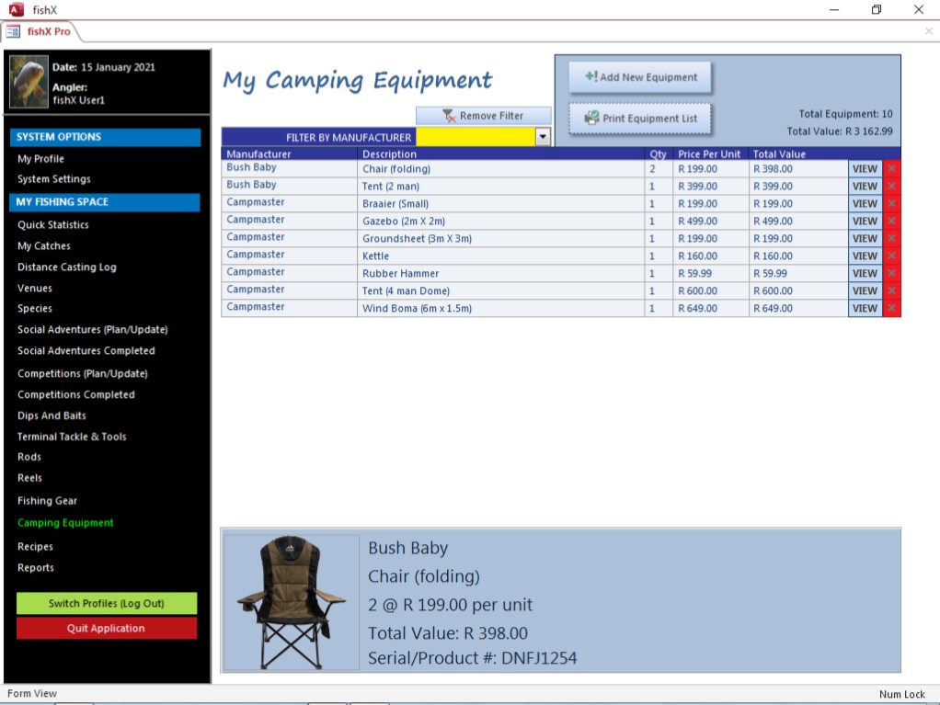The width and height of the screenshot is (940, 705).
Task: Click the angler profile fish photo
Action: [x=29, y=82]
